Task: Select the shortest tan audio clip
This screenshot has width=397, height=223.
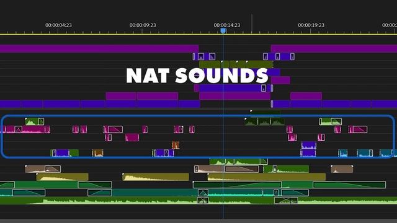Action: pyautogui.click(x=342, y=169)
